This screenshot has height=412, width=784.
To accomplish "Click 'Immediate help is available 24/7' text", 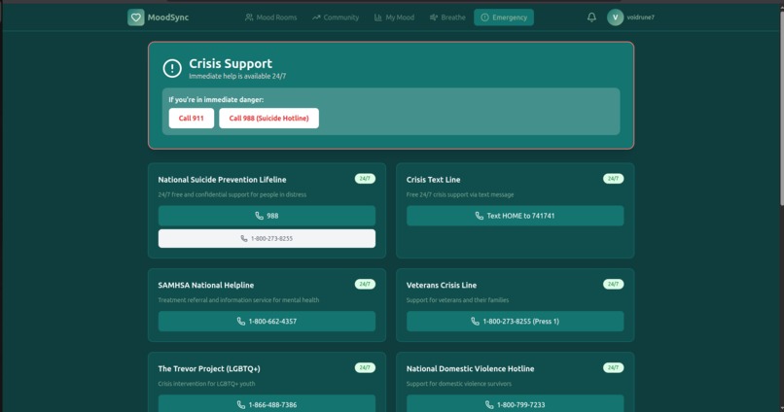I will [x=237, y=77].
